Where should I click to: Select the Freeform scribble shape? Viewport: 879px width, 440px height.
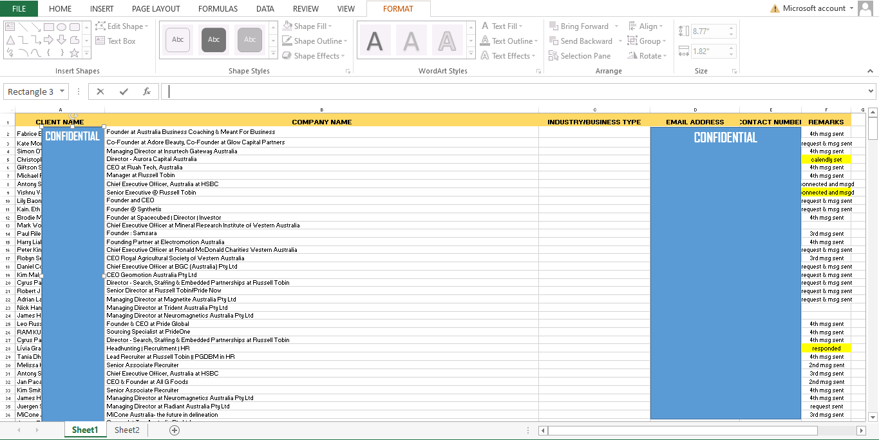tap(10, 52)
